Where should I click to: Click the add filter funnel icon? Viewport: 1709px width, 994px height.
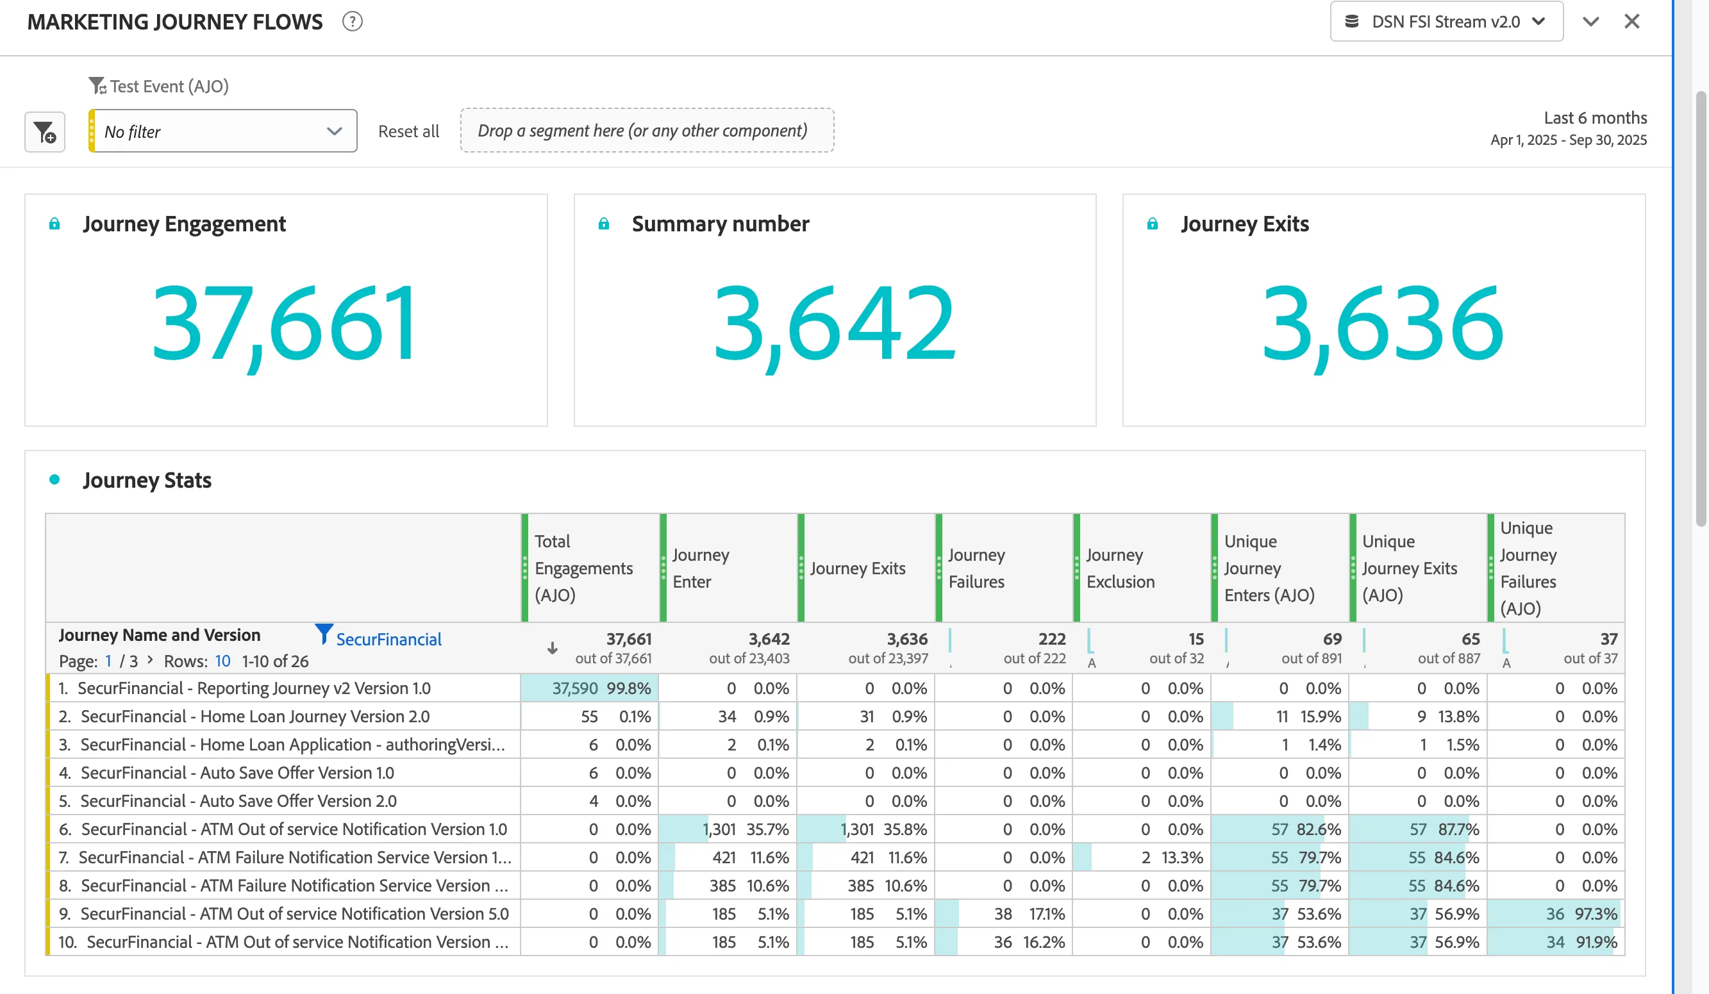[45, 131]
